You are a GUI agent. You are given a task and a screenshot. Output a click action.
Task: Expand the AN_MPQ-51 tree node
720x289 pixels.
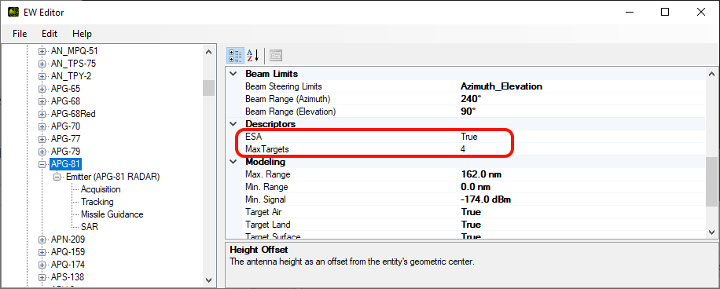click(42, 51)
